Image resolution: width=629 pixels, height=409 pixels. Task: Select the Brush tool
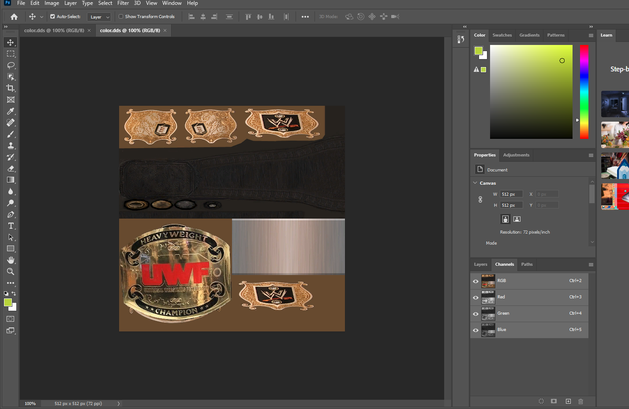tap(11, 134)
